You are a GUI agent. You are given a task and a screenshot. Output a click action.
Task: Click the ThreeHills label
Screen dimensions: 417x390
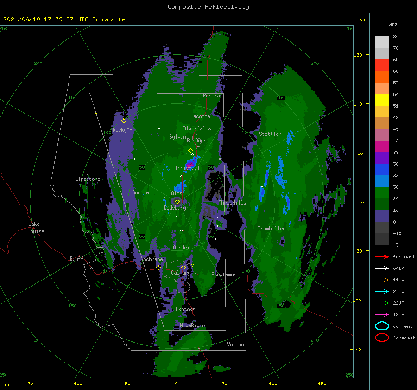[x=232, y=203]
